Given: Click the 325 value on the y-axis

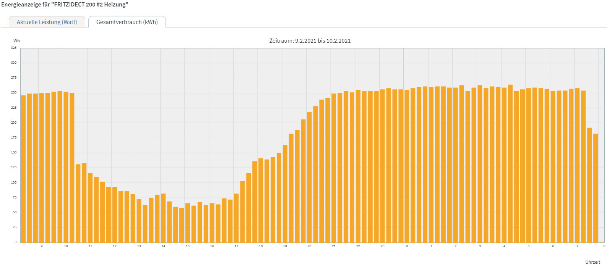Looking at the screenshot, I should pos(14,48).
